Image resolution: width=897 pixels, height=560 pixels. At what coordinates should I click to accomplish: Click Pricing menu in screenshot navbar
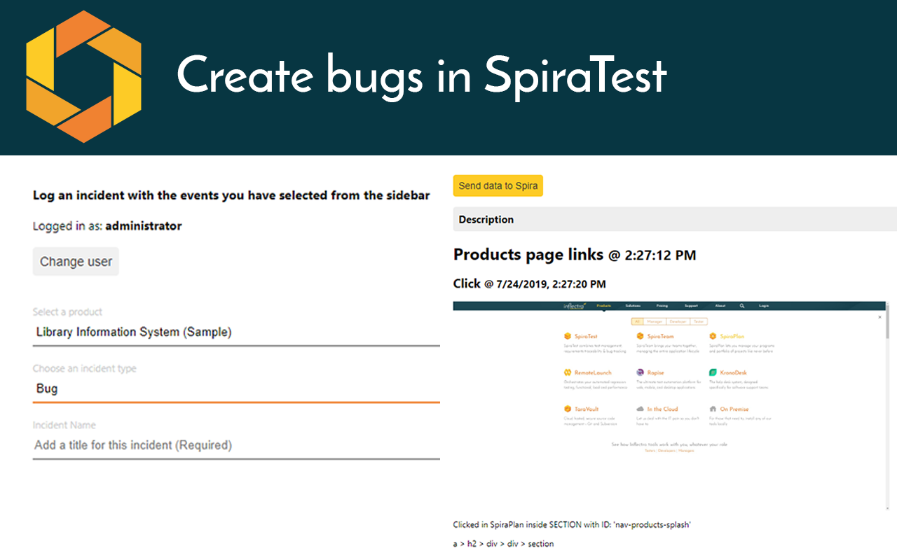tap(662, 306)
